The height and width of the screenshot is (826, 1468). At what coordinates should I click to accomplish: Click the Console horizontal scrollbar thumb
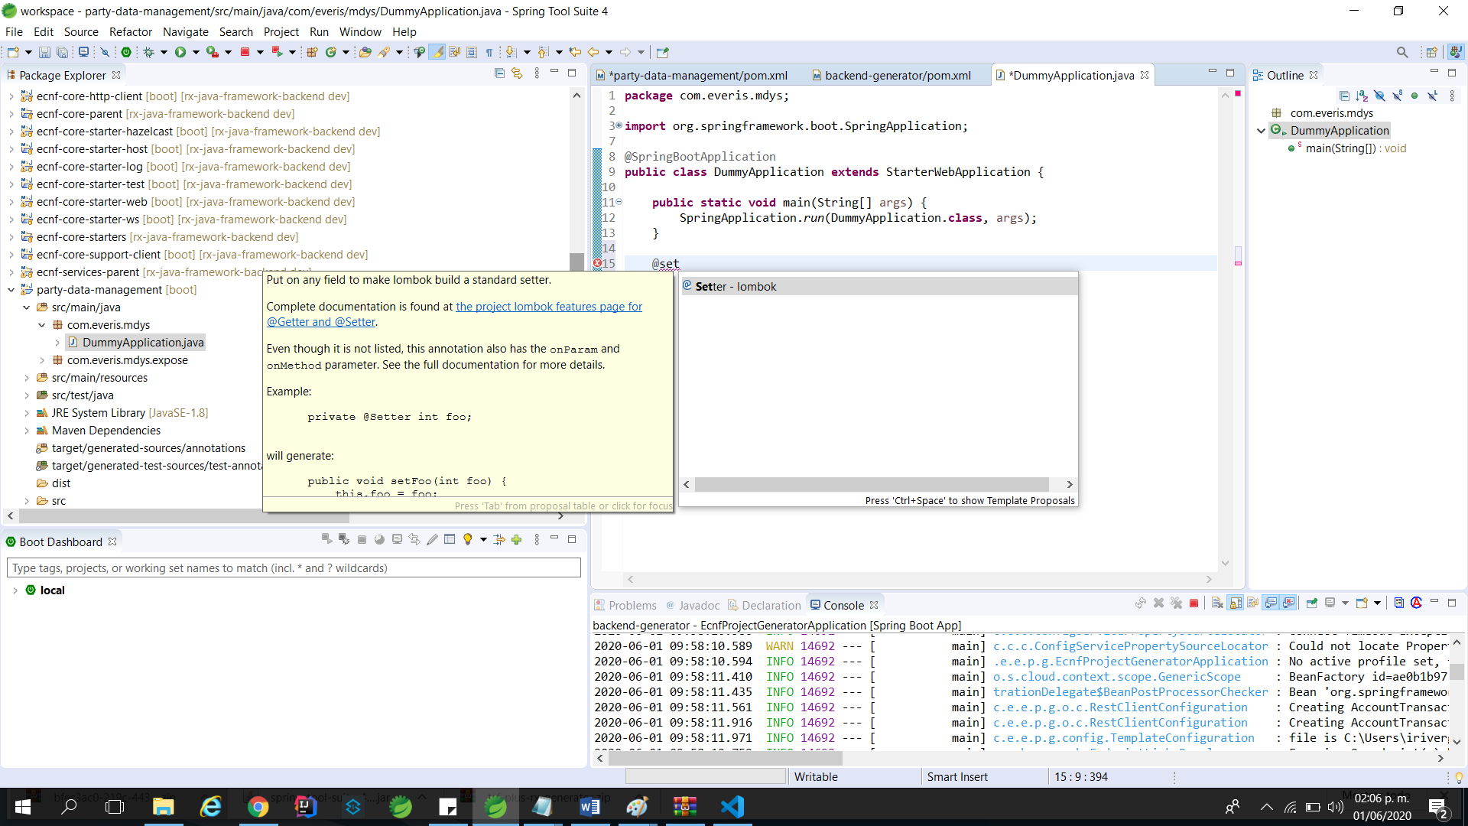pos(720,759)
